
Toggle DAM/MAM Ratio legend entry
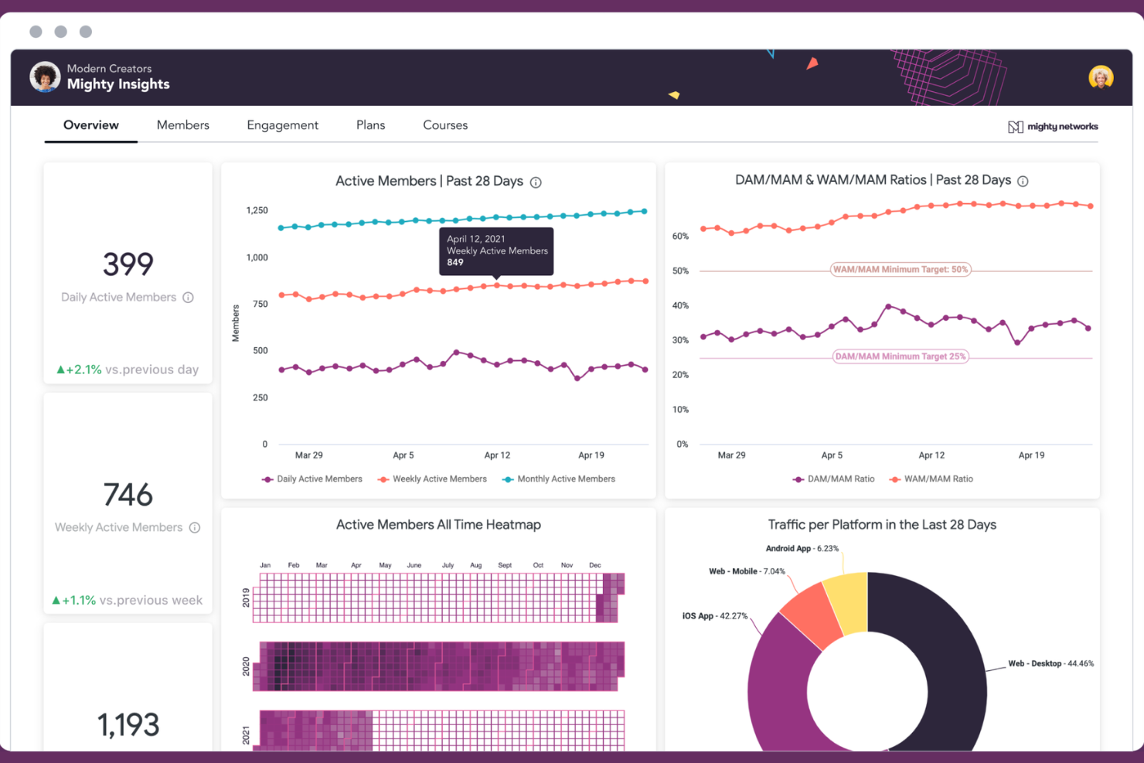coord(834,479)
